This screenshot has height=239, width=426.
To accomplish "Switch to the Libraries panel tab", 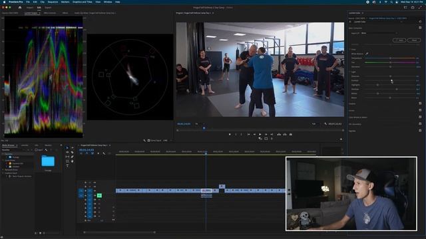I will [x=25, y=145].
